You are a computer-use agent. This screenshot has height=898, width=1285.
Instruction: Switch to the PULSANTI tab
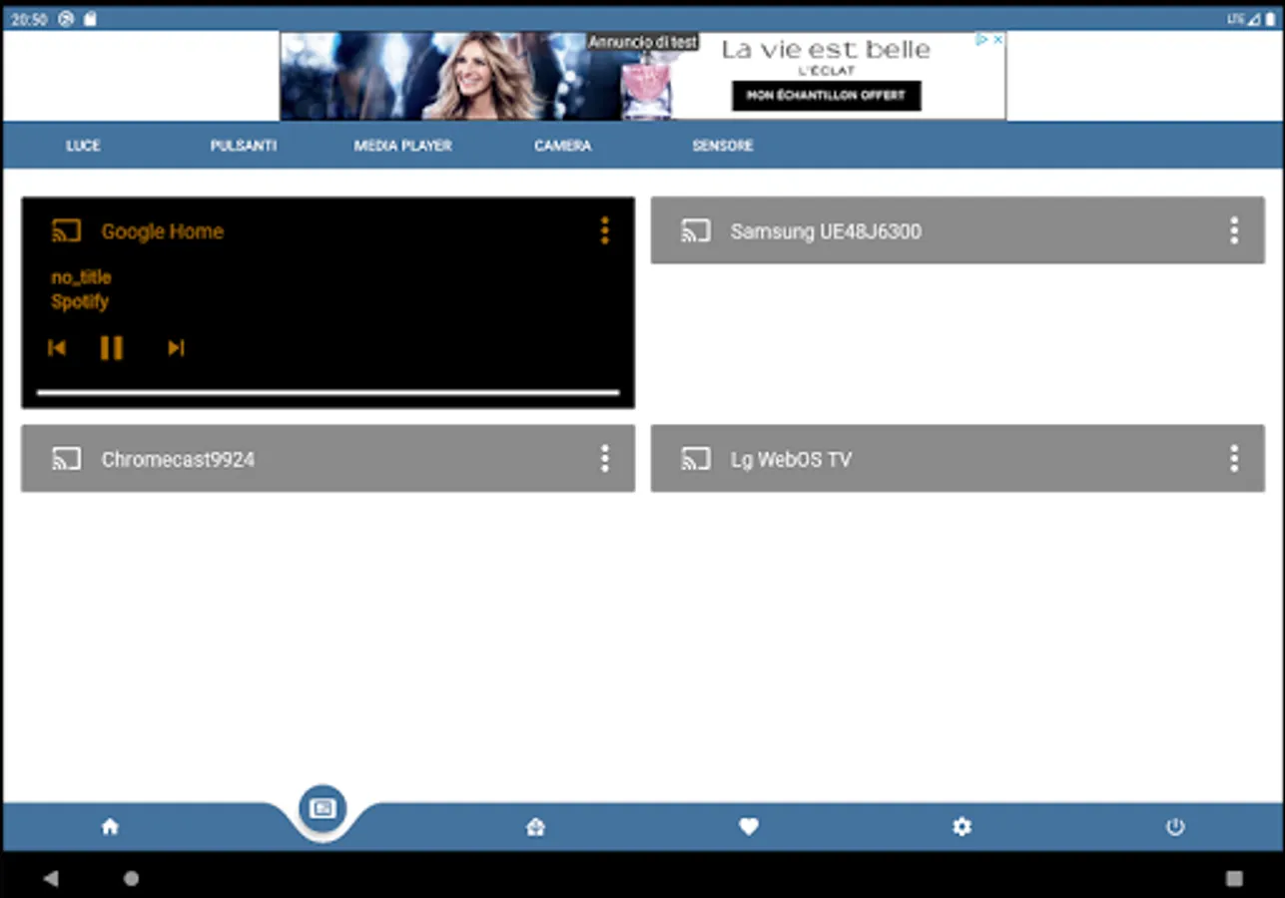(x=243, y=146)
